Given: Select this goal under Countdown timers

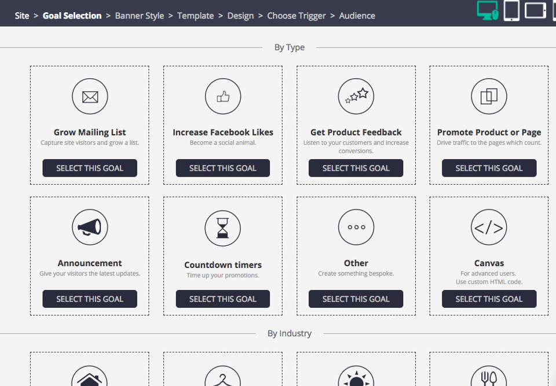Looking at the screenshot, I should pos(223,299).
